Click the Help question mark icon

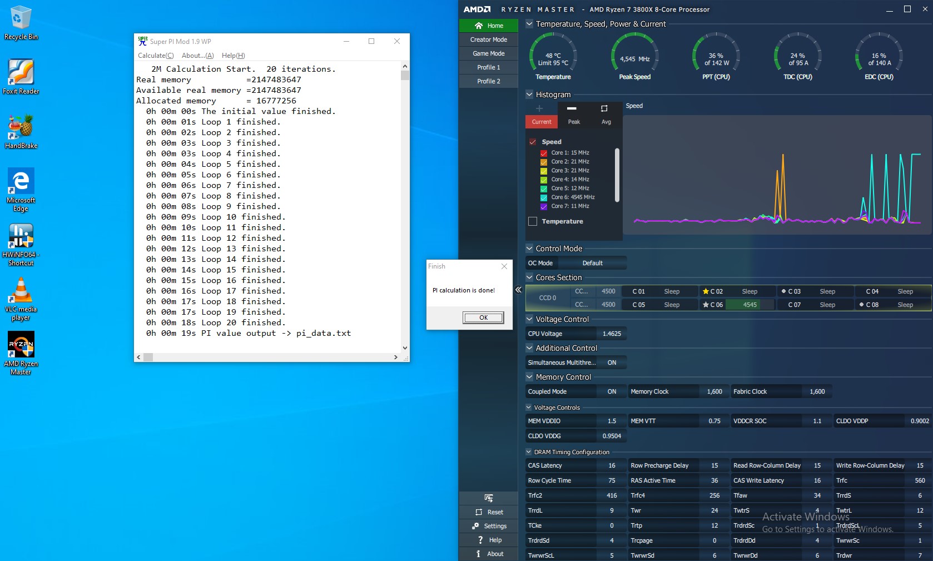pyautogui.click(x=480, y=540)
